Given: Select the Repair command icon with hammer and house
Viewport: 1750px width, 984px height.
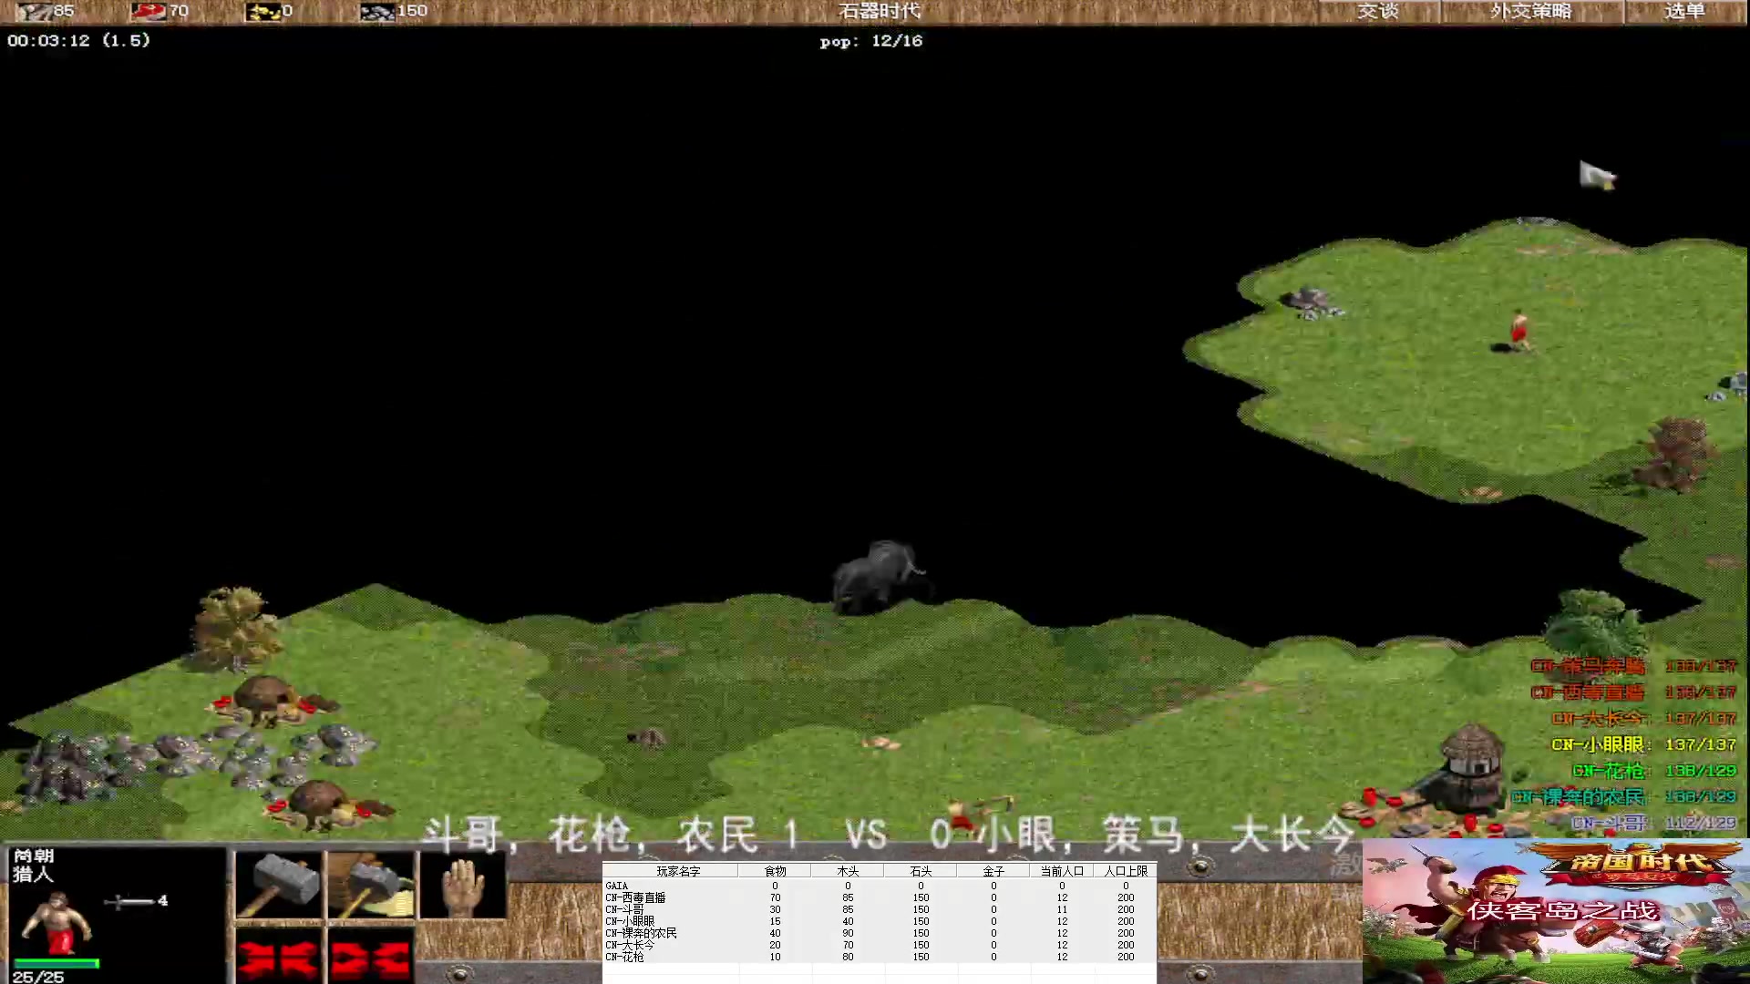Looking at the screenshot, I should pos(372,885).
